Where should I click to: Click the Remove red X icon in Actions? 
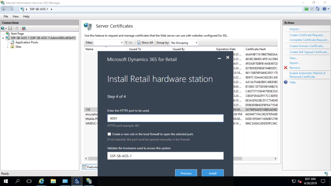(x=286, y=68)
